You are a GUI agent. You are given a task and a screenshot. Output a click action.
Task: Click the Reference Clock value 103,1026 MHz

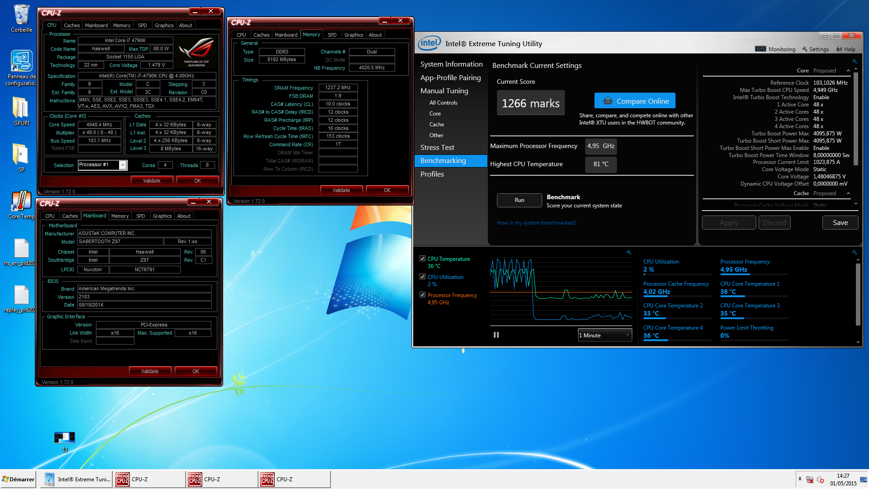click(830, 83)
